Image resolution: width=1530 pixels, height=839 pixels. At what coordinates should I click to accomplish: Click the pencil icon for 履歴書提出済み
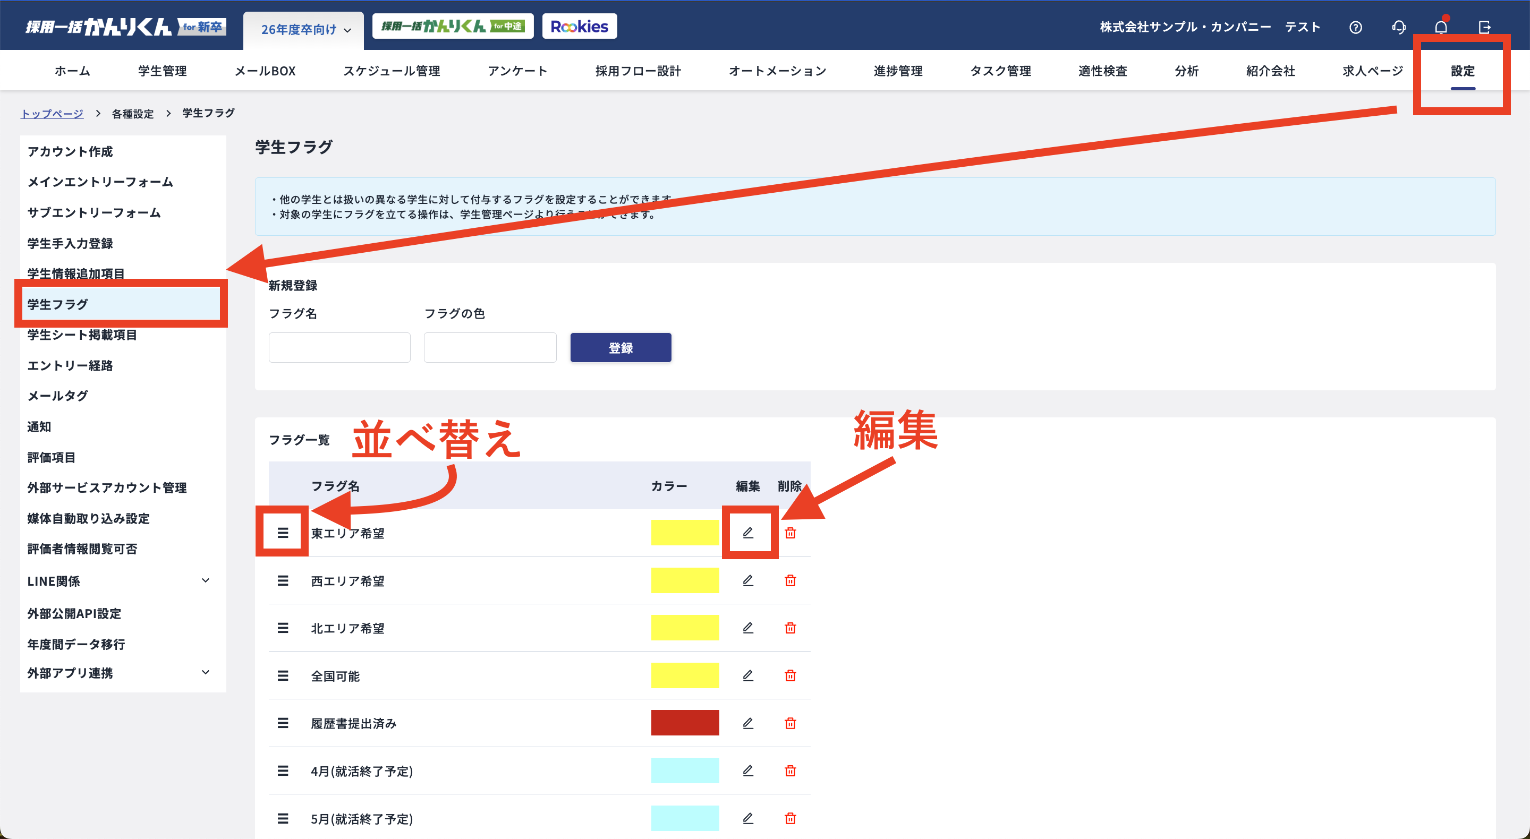tap(748, 723)
